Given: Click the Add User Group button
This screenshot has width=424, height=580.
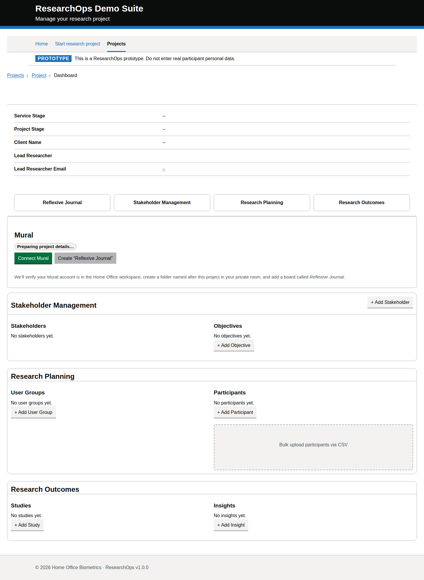Looking at the screenshot, I should pyautogui.click(x=33, y=412).
